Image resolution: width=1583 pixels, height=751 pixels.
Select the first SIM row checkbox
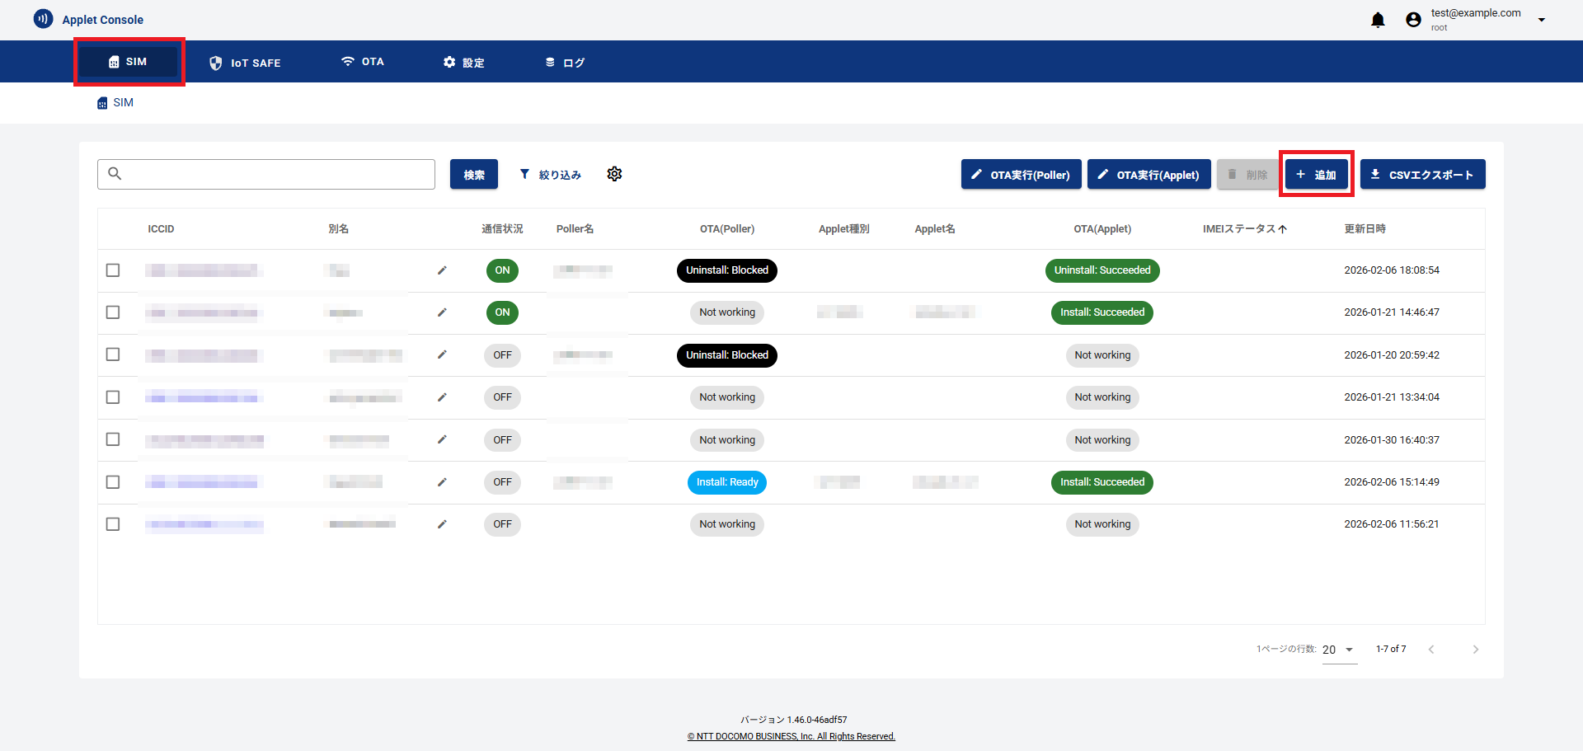(113, 270)
